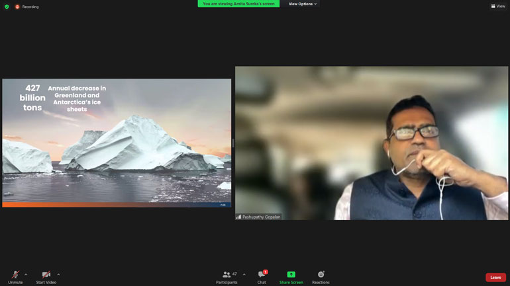Expand the arrow next to Participants

point(244,274)
